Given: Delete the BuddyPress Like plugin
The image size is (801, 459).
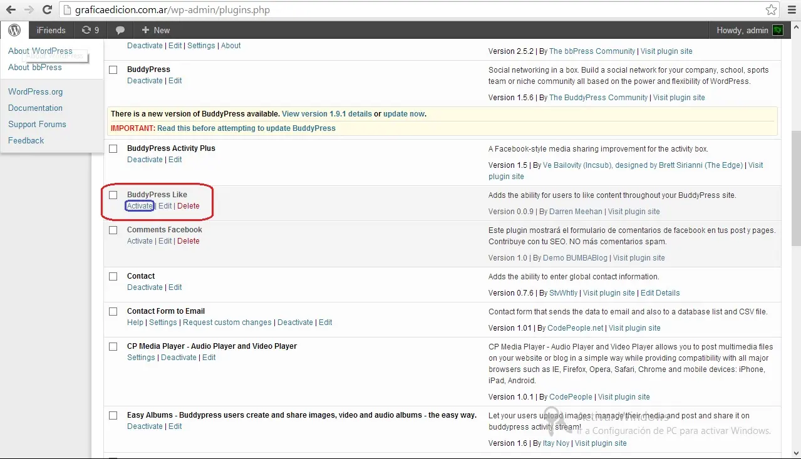Looking at the screenshot, I should (x=189, y=206).
